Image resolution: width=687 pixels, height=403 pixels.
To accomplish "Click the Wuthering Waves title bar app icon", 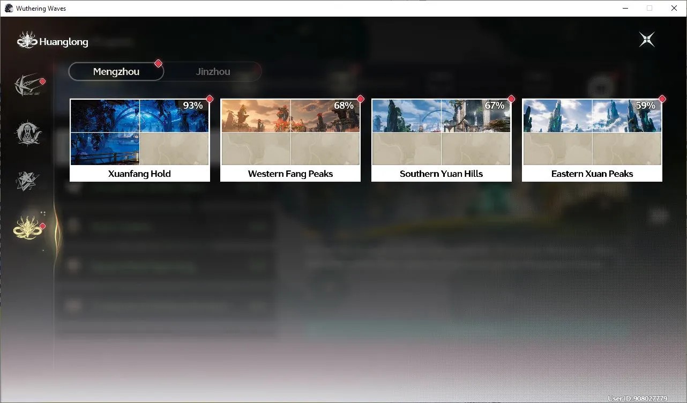I will tap(9, 8).
